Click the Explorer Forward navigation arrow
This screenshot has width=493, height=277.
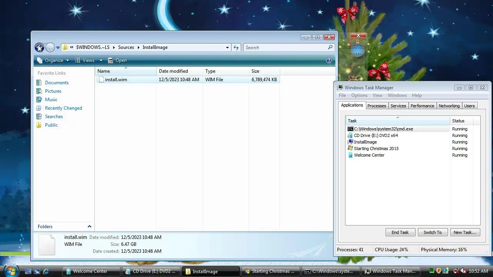coord(50,47)
